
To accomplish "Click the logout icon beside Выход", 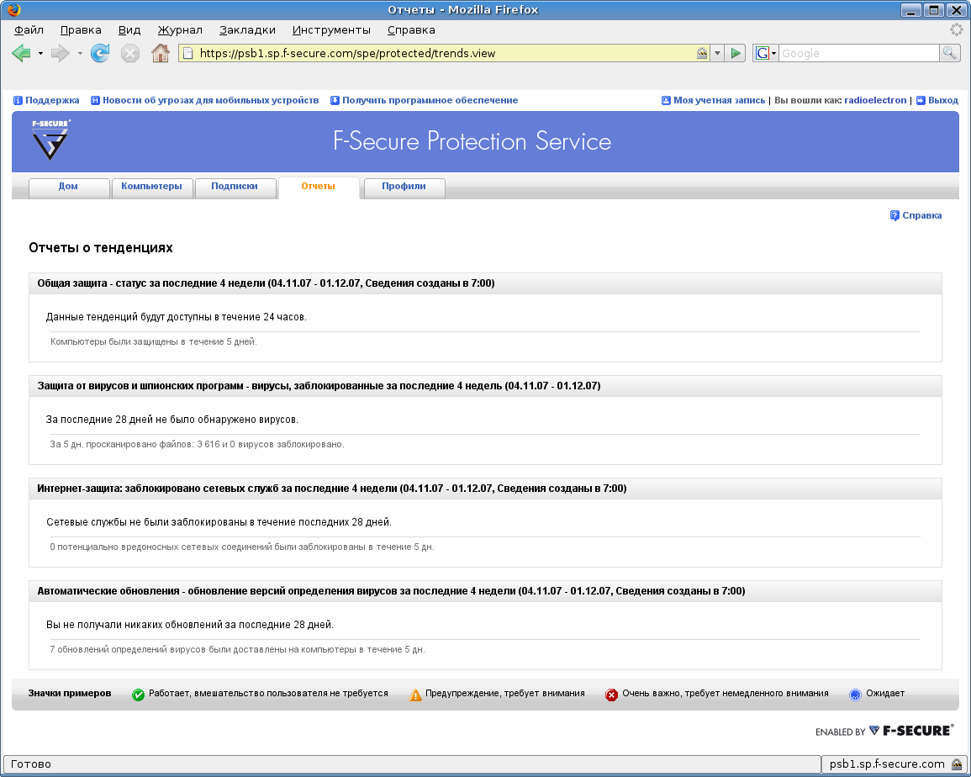I will [921, 100].
